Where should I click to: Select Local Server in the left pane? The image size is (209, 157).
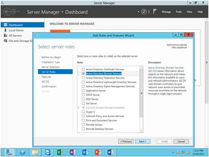tap(16, 30)
